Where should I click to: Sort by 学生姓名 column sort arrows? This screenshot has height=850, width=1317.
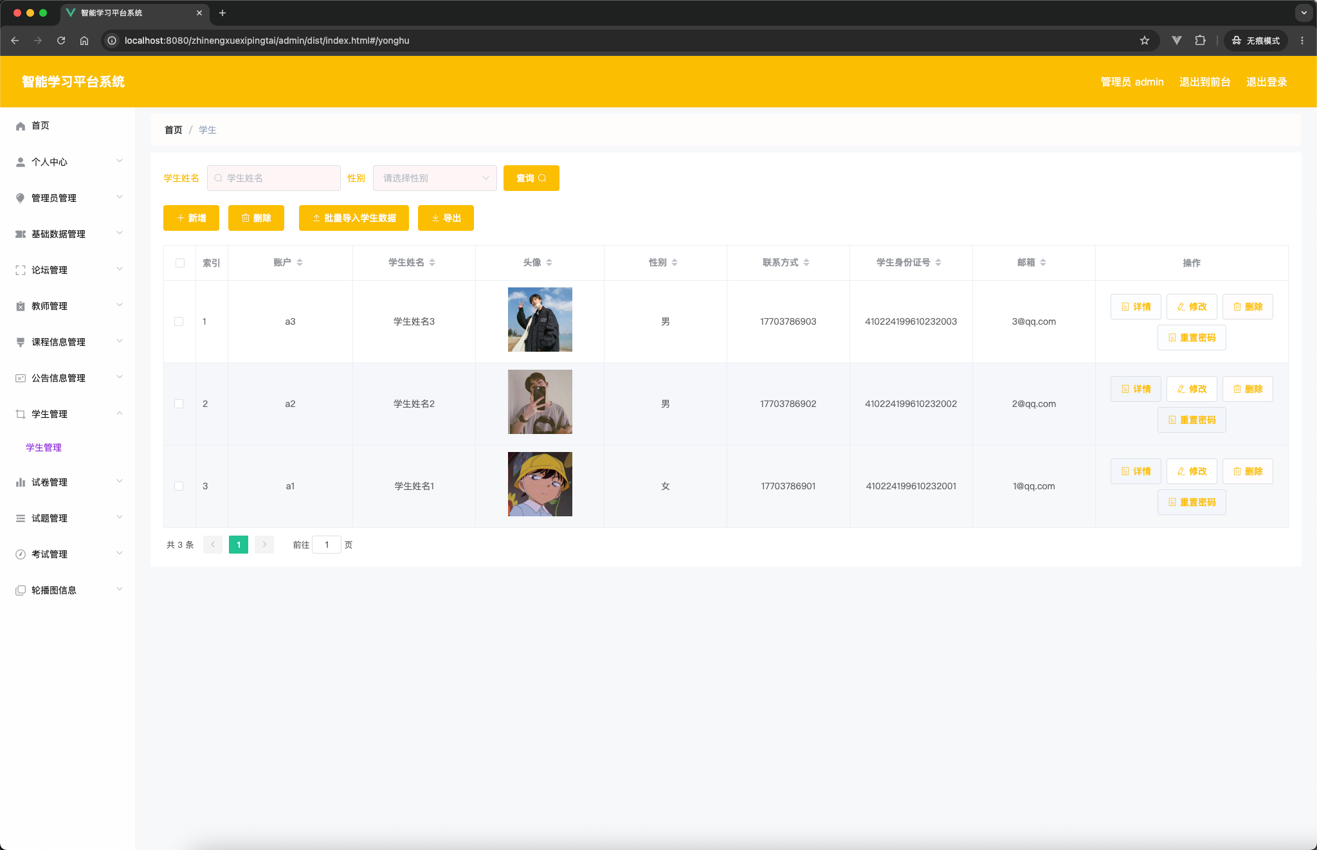[x=432, y=262]
